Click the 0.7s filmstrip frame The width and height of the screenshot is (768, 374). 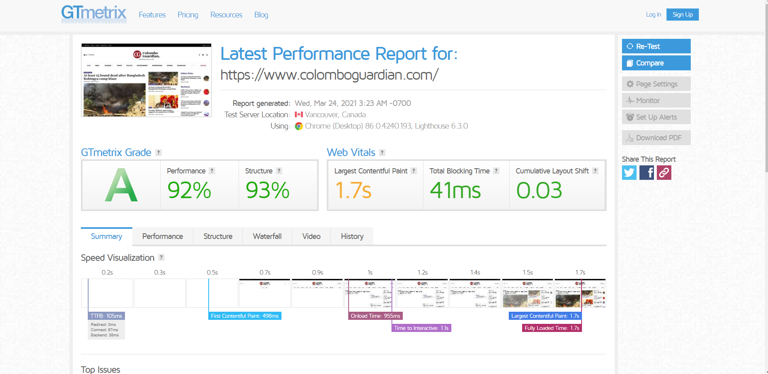265,293
